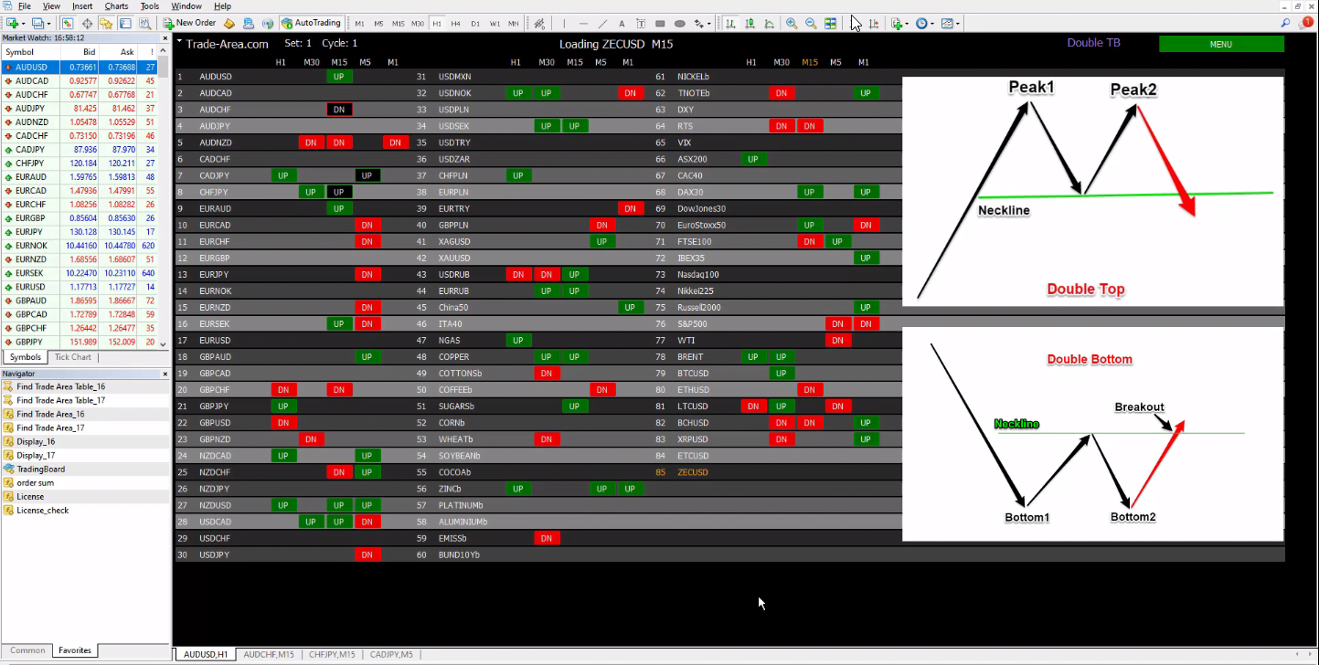1319x665 pixels.
Task: Select the horizontal line drawing tool
Action: coord(583,23)
